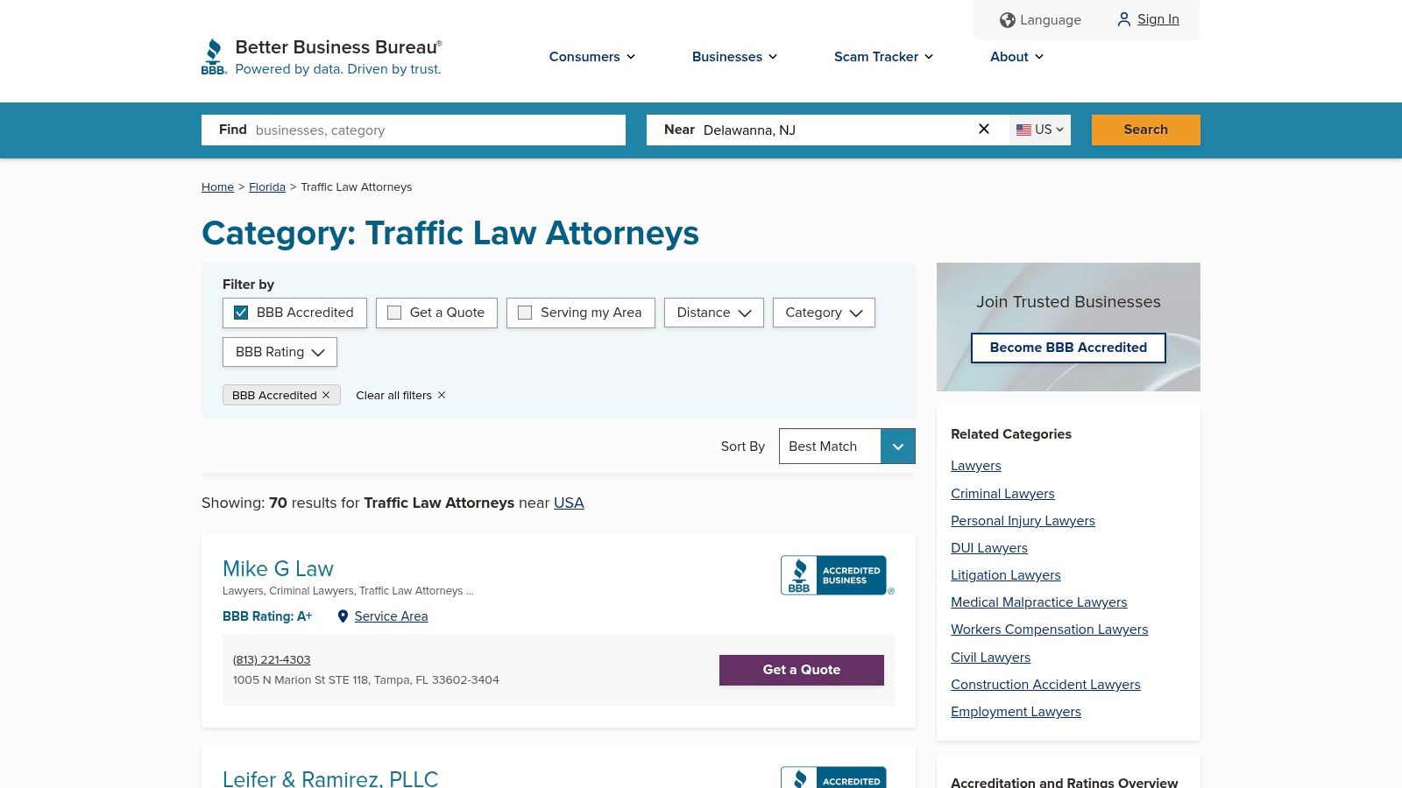
Task: Enable the Get a Quote filter
Action: pos(394,313)
